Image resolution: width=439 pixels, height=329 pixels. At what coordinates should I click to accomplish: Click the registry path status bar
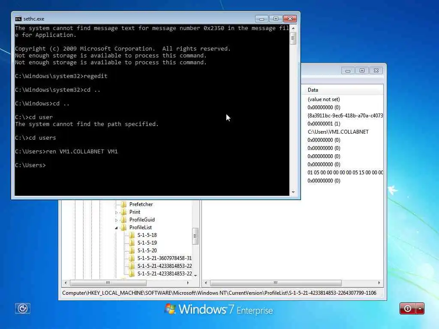click(x=219, y=293)
